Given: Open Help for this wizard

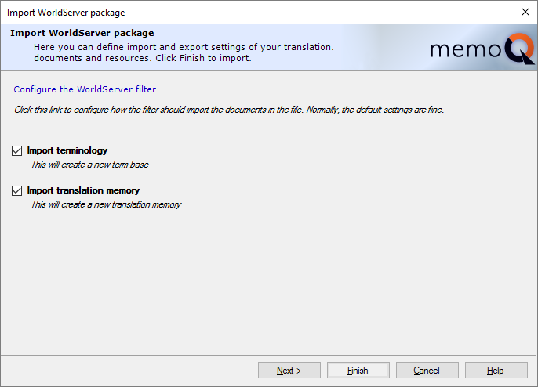Looking at the screenshot, I should 496,371.
